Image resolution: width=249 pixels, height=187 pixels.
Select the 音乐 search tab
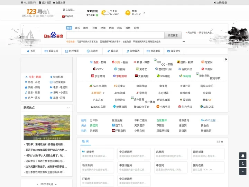tap(77, 28)
